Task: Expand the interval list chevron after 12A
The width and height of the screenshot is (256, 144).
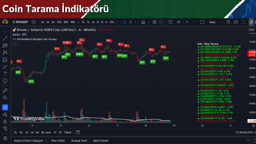Action: [x=117, y=22]
